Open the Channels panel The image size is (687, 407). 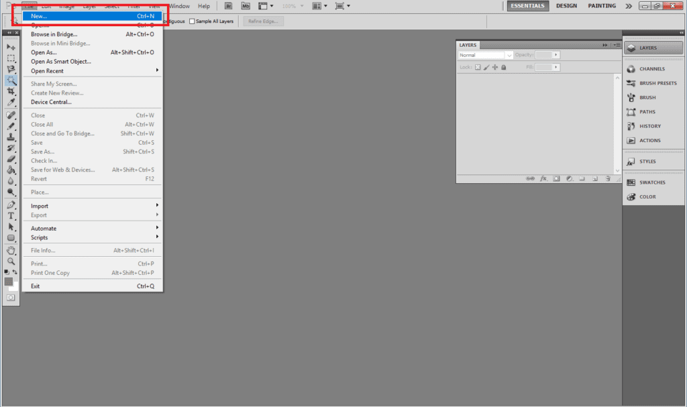tap(651, 69)
